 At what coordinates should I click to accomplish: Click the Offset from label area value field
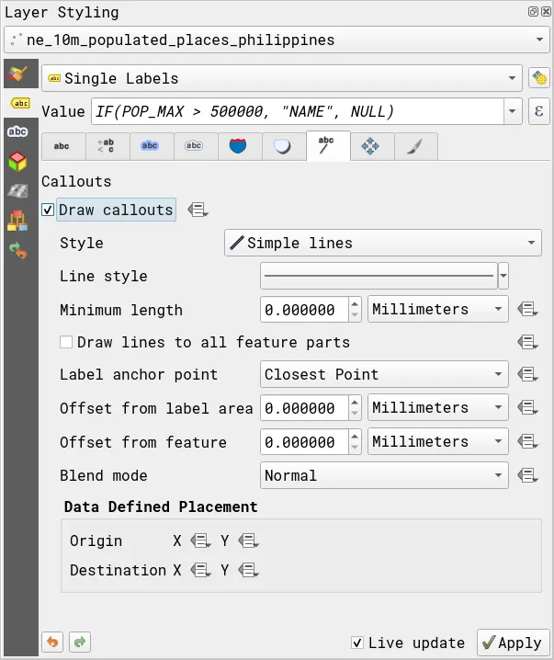304,408
